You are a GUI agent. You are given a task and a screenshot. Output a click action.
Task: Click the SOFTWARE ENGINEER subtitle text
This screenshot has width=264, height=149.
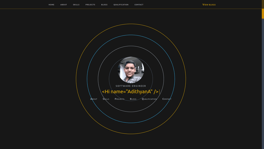pyautogui.click(x=131, y=86)
